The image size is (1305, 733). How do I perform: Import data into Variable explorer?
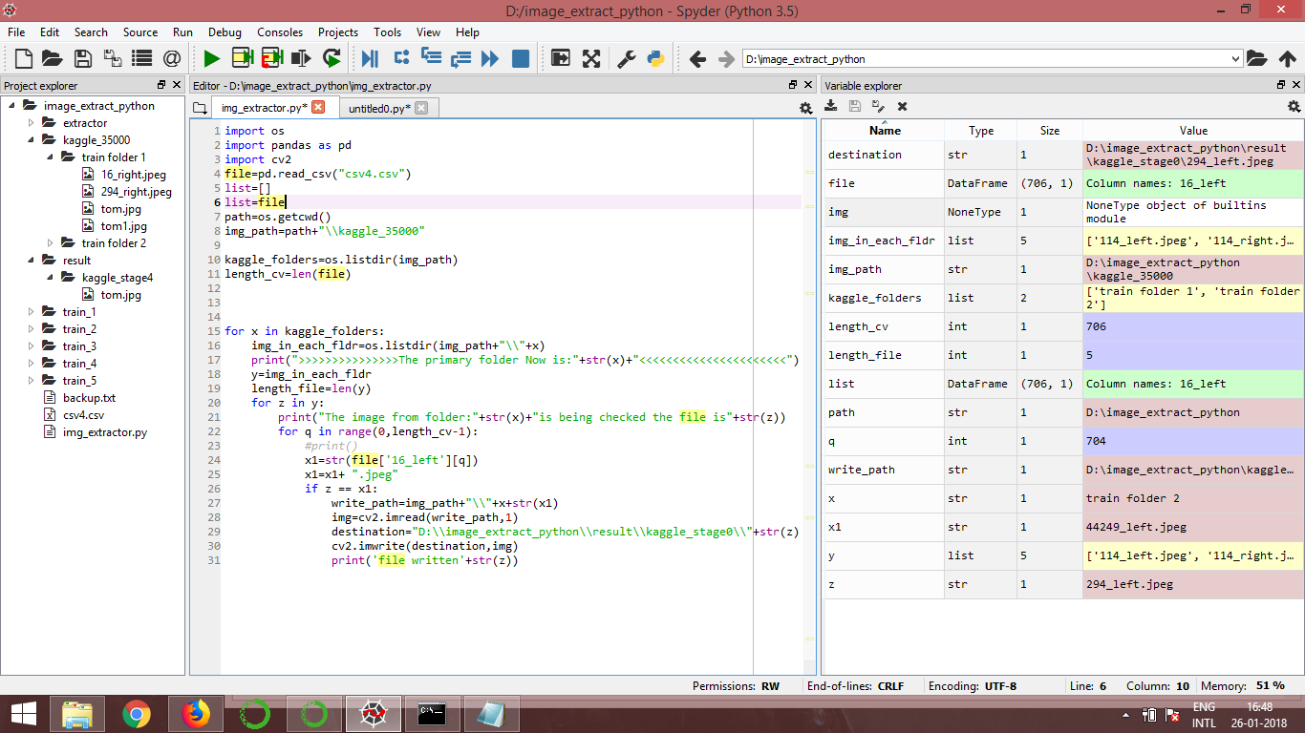pos(831,107)
